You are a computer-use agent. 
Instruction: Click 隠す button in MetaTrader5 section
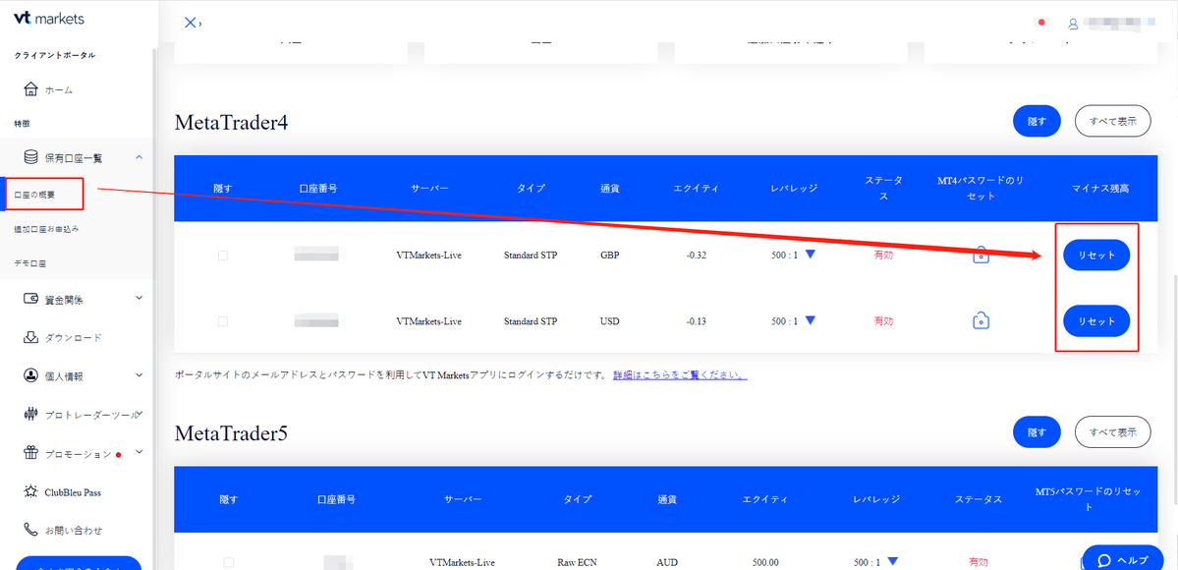1037,431
